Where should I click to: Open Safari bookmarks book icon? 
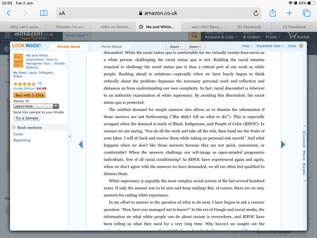pos(44,13)
